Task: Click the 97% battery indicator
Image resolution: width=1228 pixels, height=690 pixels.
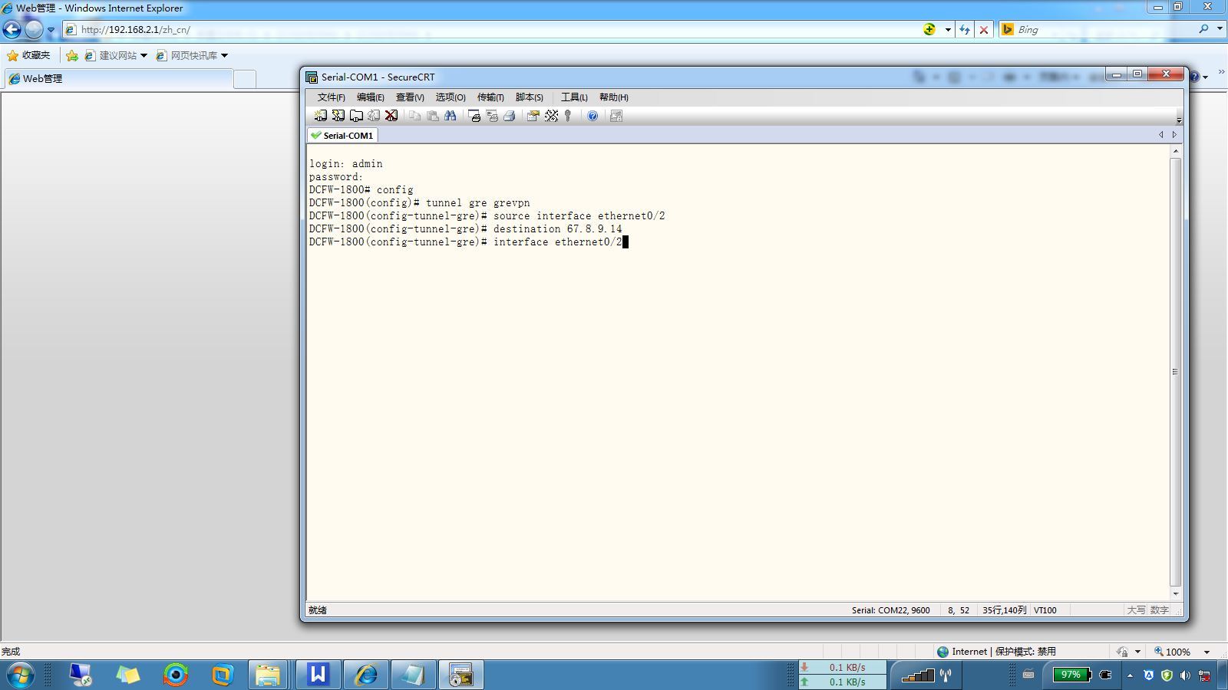Action: pyautogui.click(x=1071, y=675)
